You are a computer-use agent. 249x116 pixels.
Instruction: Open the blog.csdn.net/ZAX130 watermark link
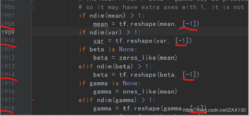(x=215, y=110)
